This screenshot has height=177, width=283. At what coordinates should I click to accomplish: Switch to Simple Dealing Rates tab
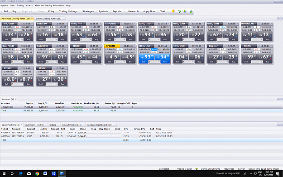(48, 19)
